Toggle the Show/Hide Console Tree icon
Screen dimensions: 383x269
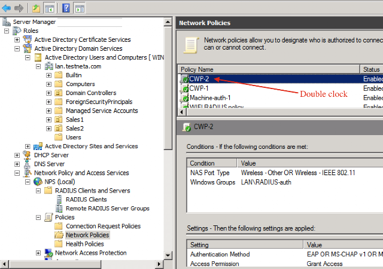click(49, 8)
